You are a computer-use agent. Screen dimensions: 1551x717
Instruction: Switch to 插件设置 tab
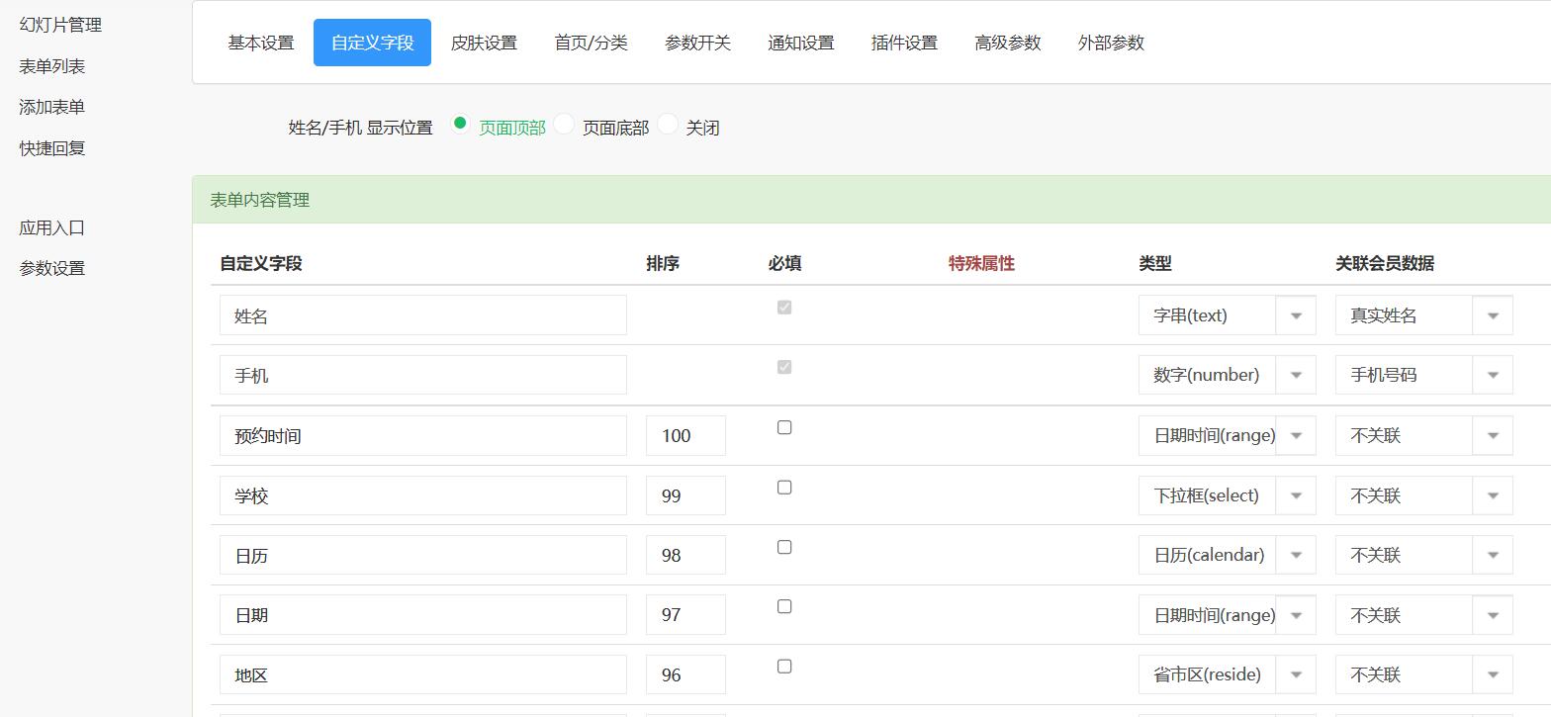pos(904,43)
